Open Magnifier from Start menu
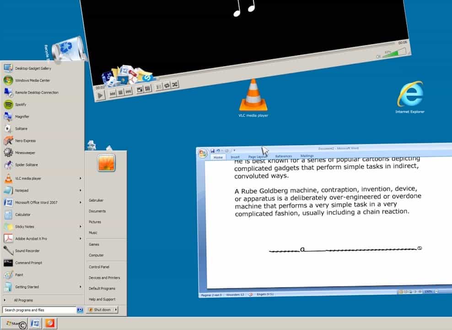452x330 pixels. tap(43, 116)
